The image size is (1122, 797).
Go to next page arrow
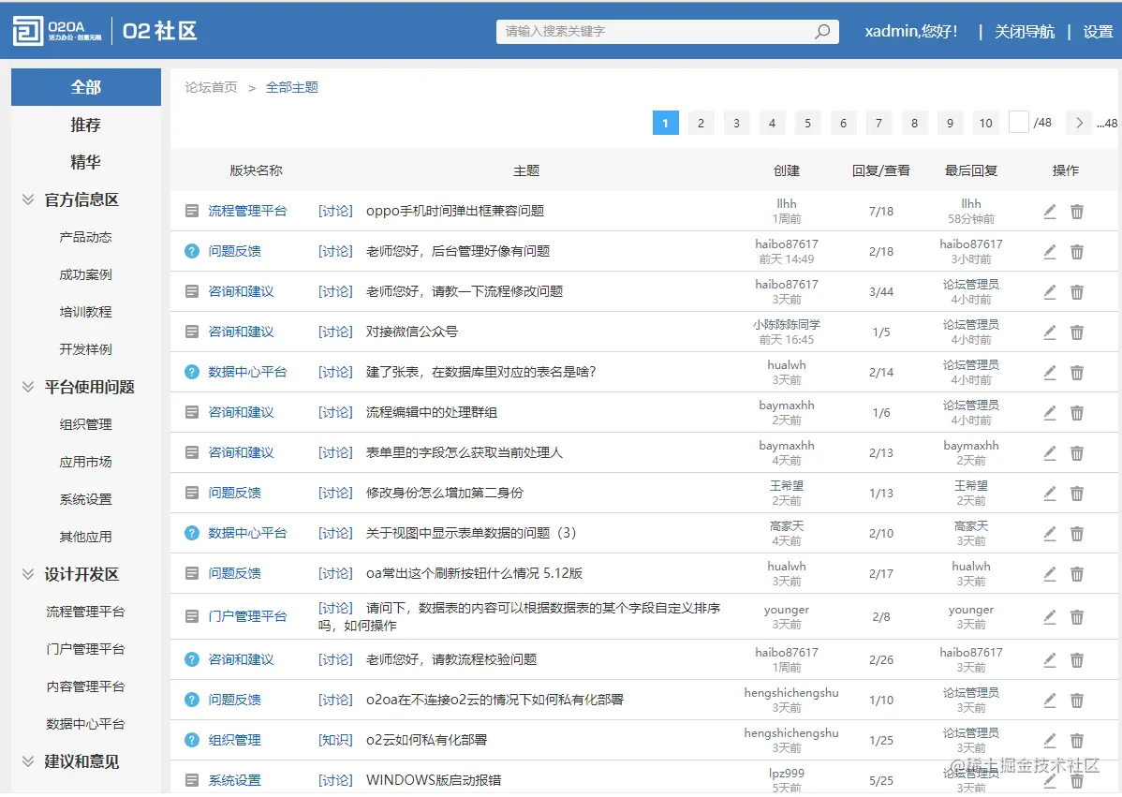click(1079, 123)
